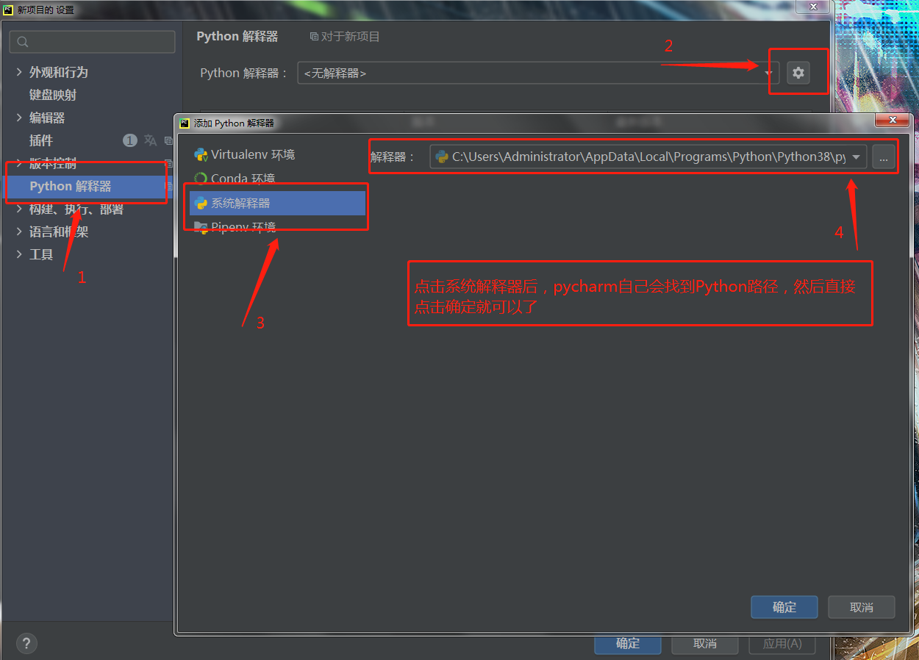Open 键盘映射 settings page
919x660 pixels.
(x=53, y=95)
